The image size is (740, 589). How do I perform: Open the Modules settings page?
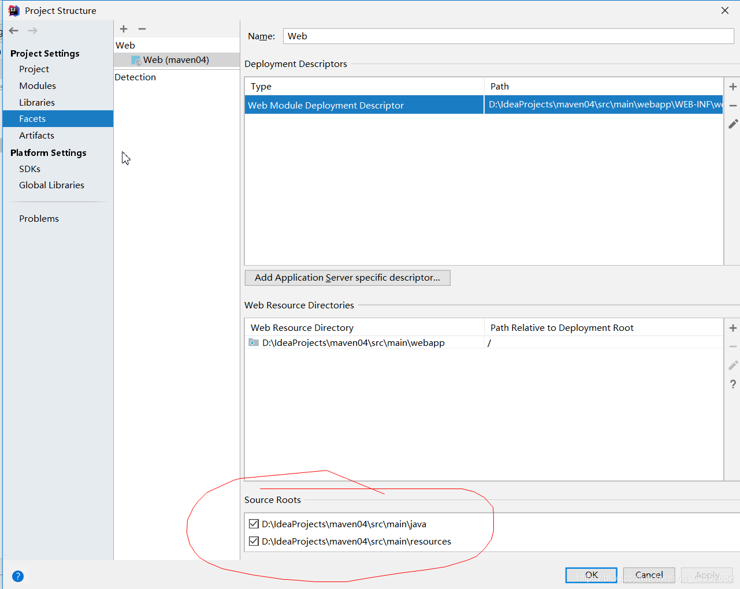point(38,85)
